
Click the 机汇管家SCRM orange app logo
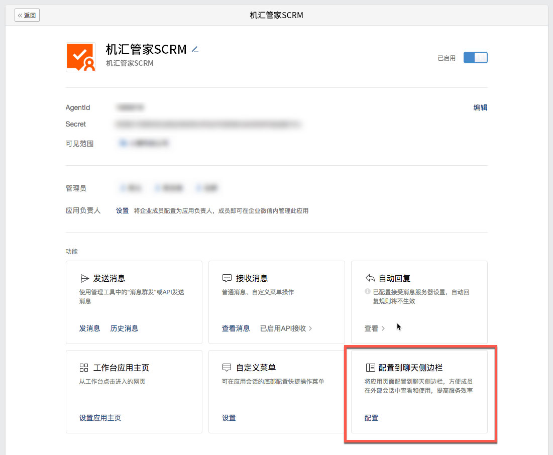pos(81,57)
